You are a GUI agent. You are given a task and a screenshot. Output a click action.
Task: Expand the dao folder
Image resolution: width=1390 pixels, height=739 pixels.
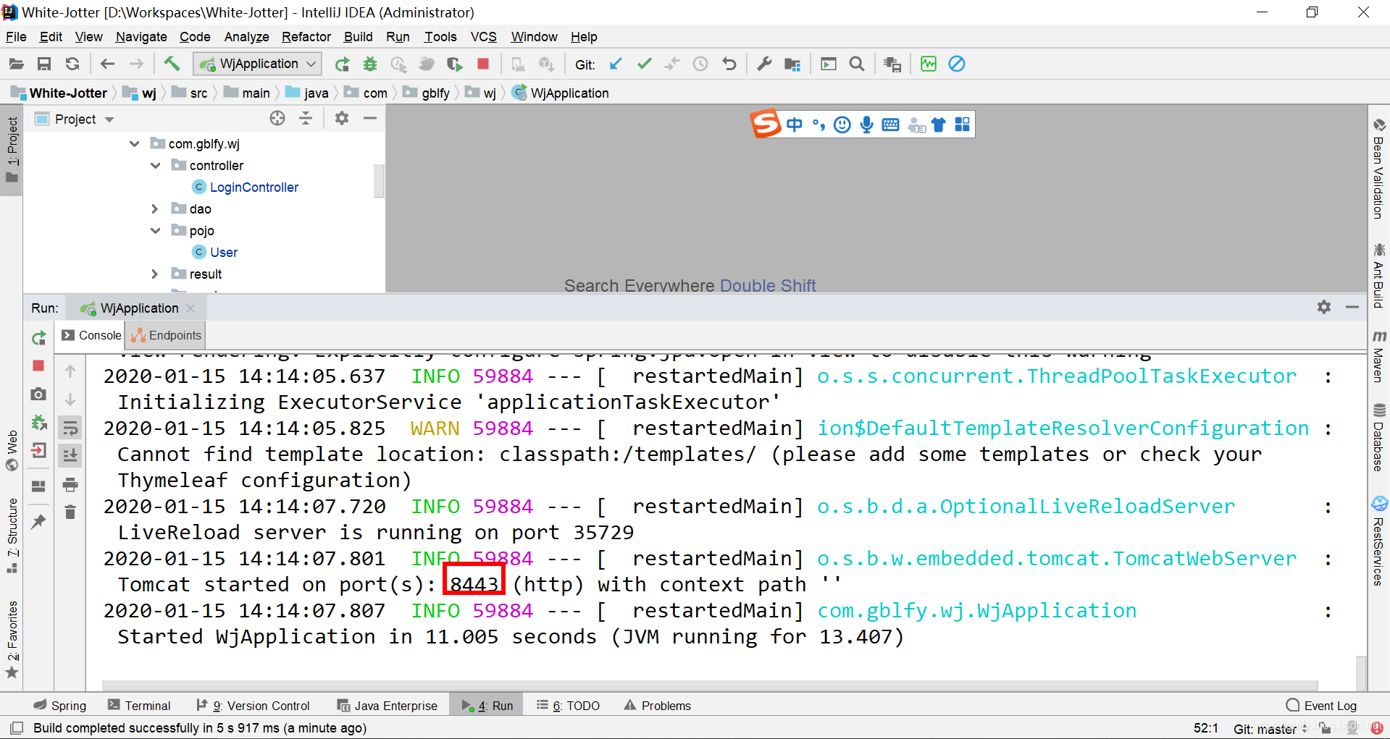155,209
